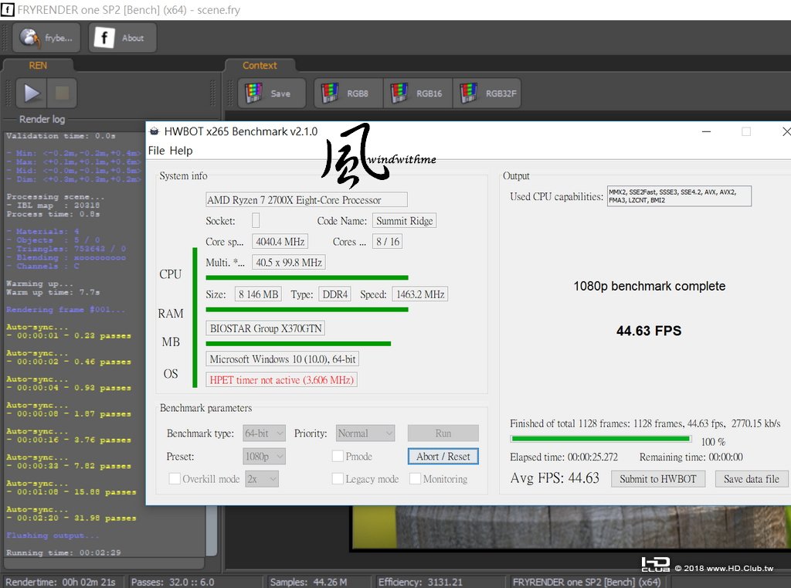Open the File menu in HWBOT x265
Screen dimensions: 791x588
click(156, 151)
